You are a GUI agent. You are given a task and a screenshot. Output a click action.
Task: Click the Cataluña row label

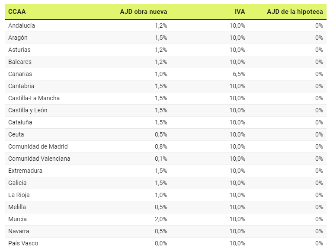tap(20, 122)
